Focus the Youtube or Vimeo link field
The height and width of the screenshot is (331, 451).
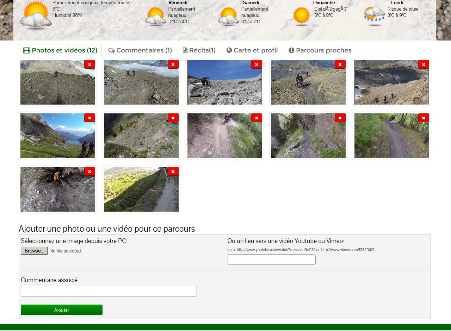(x=271, y=260)
